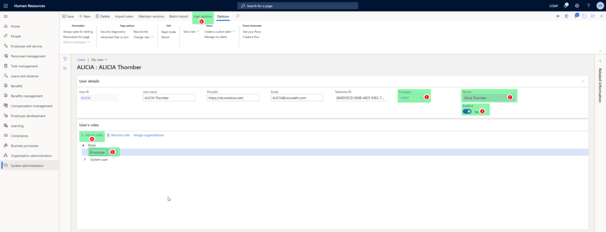Click Assign organizations link
The image size is (606, 232).
149,135
